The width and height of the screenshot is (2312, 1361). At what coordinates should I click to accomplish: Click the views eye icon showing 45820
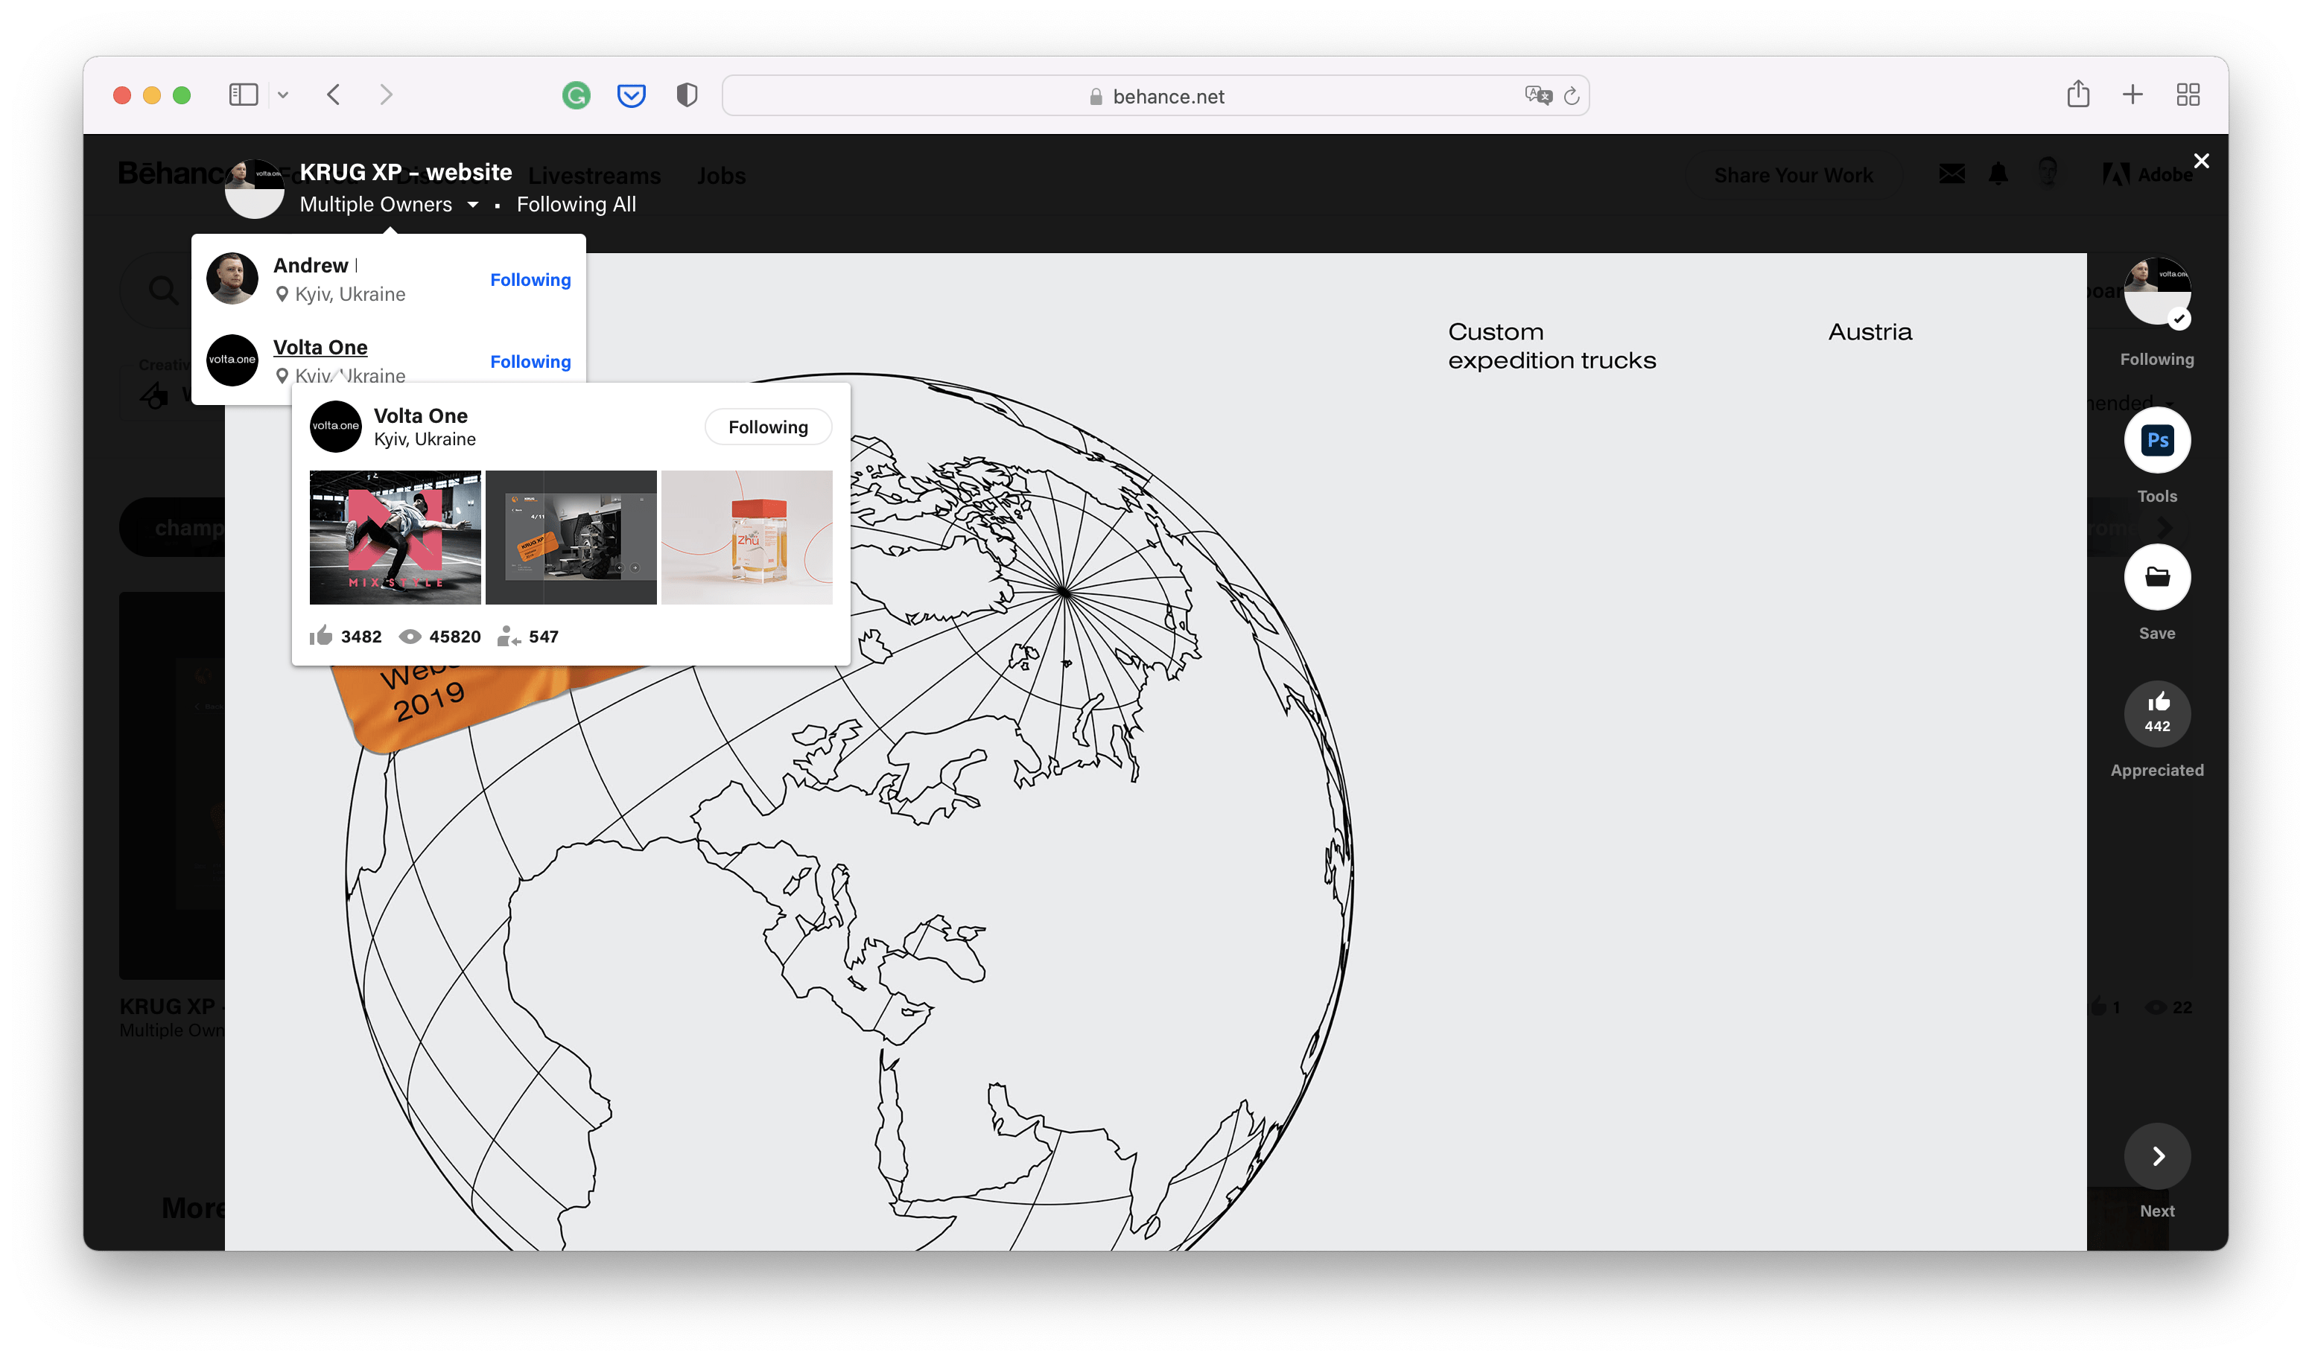pyautogui.click(x=410, y=637)
